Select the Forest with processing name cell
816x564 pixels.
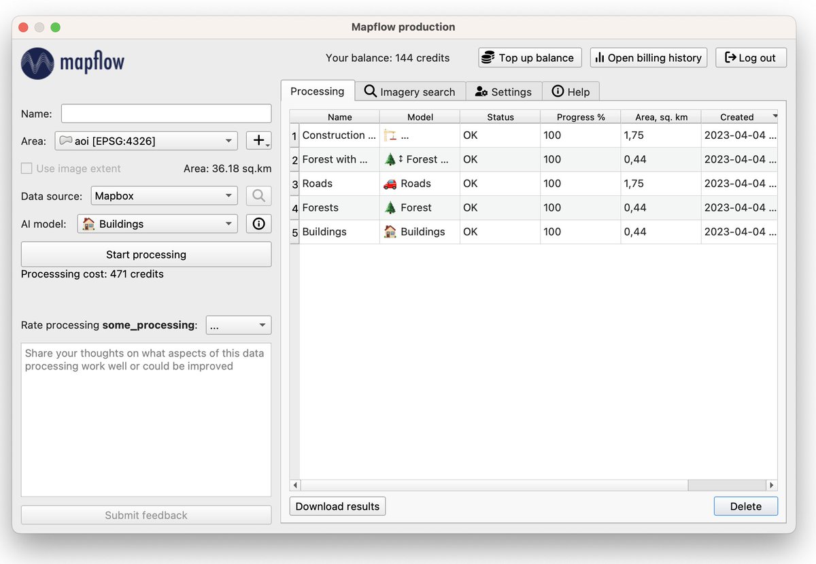(x=340, y=159)
